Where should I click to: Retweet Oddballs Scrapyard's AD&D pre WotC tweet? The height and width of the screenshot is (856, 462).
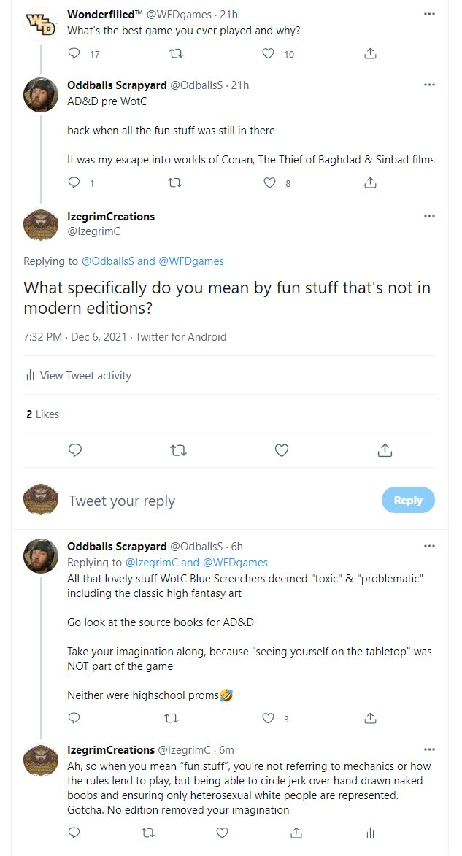click(175, 182)
